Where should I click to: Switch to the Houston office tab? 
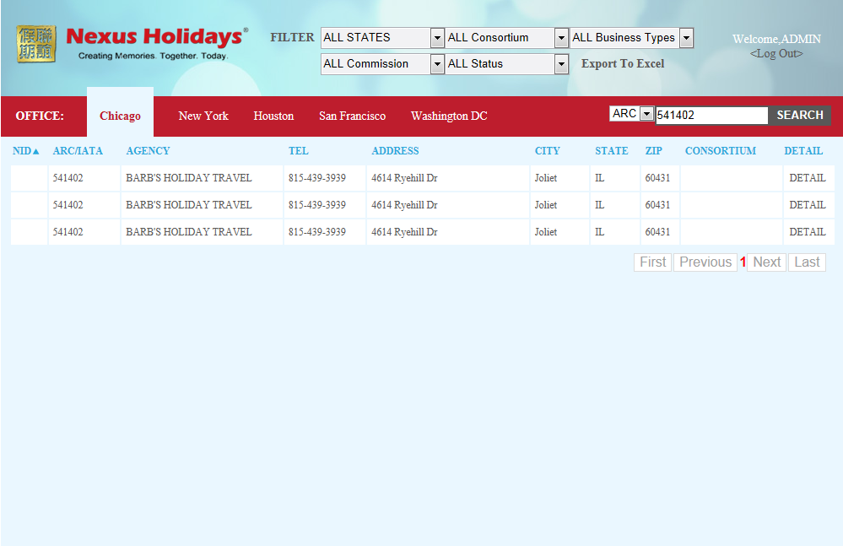pyautogui.click(x=273, y=116)
